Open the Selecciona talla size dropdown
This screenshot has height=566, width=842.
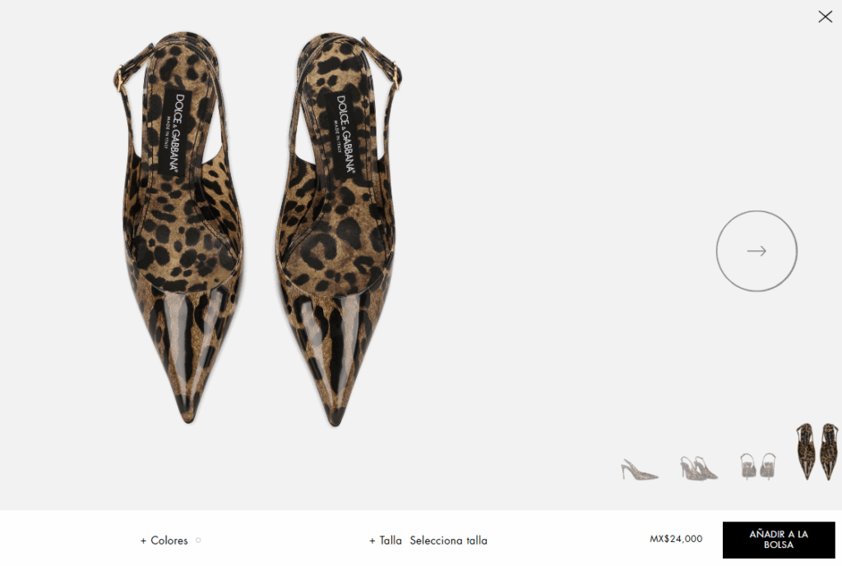(448, 540)
